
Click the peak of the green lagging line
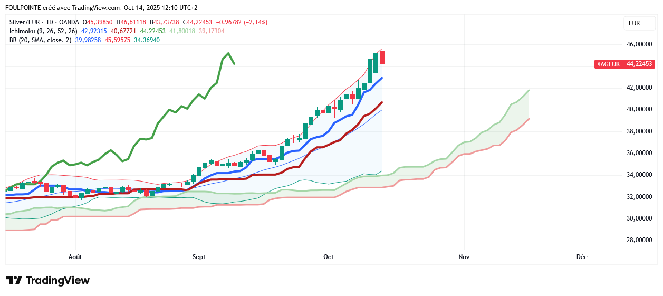[228, 53]
